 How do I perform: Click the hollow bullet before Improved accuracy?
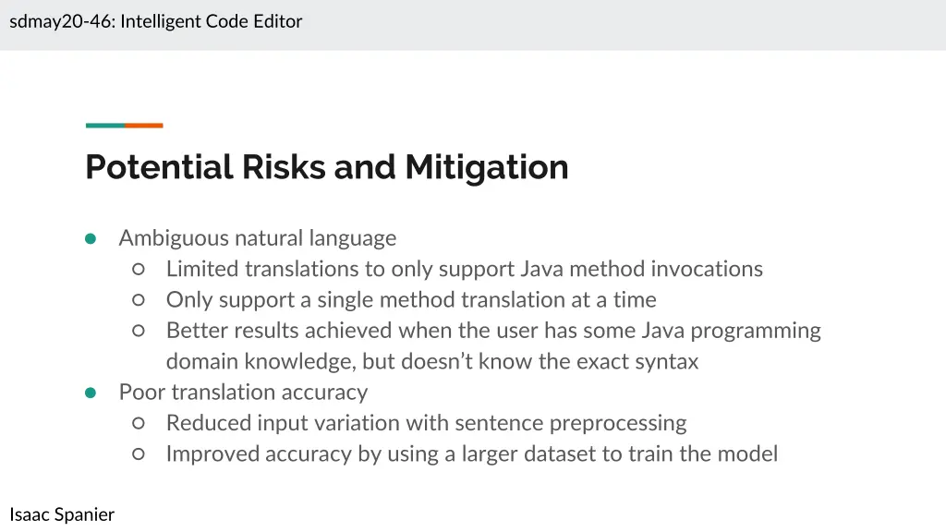tap(138, 453)
